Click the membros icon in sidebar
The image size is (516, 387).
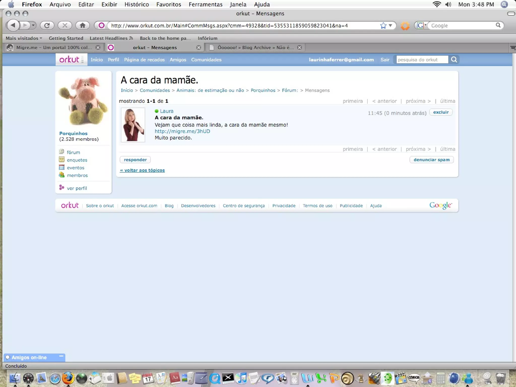(61, 175)
